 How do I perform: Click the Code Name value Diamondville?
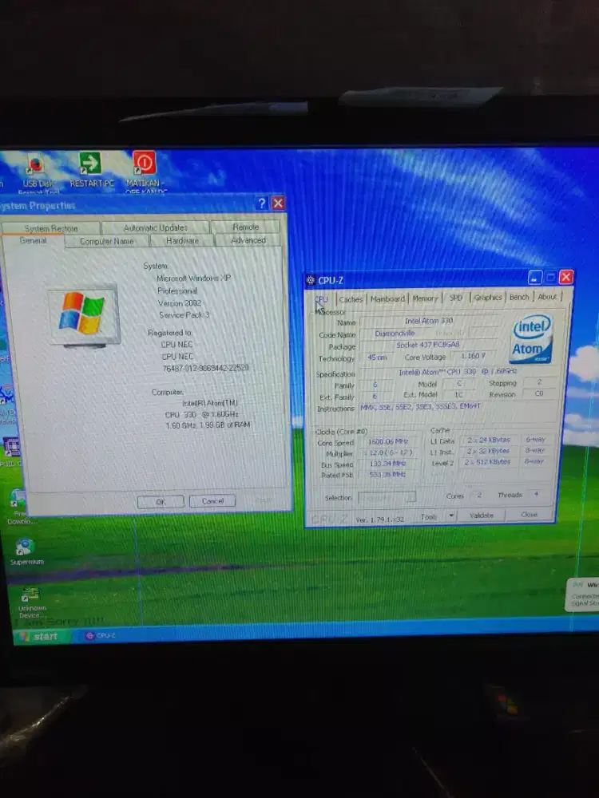[x=395, y=334]
